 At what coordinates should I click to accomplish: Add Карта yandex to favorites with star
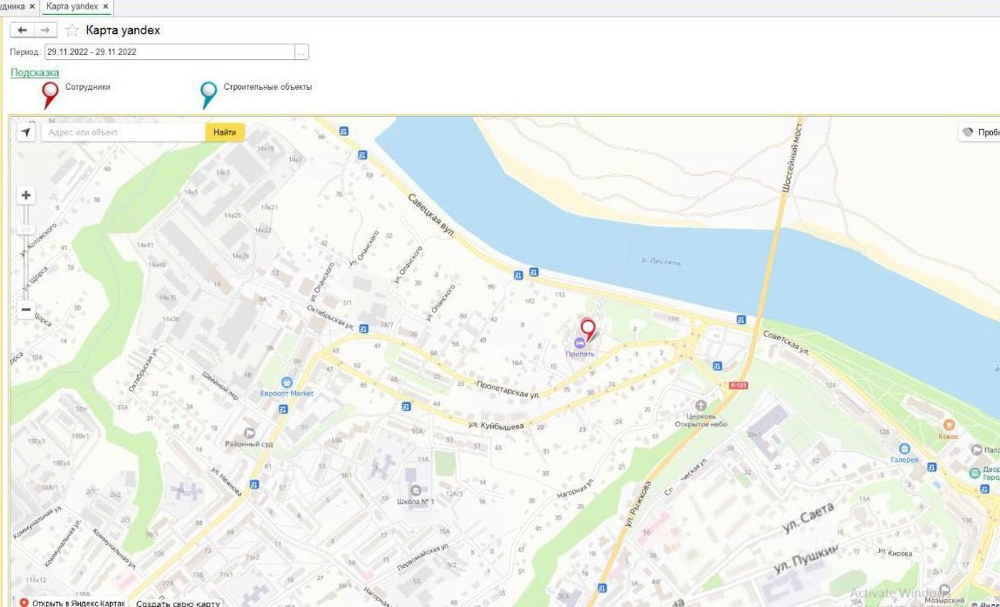pyautogui.click(x=72, y=30)
